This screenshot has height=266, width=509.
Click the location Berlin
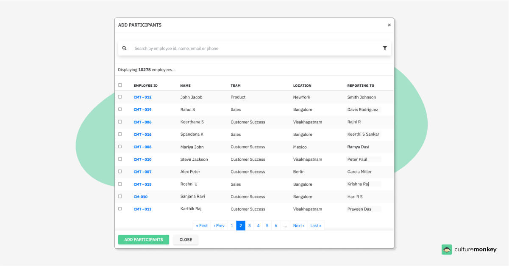(x=299, y=172)
